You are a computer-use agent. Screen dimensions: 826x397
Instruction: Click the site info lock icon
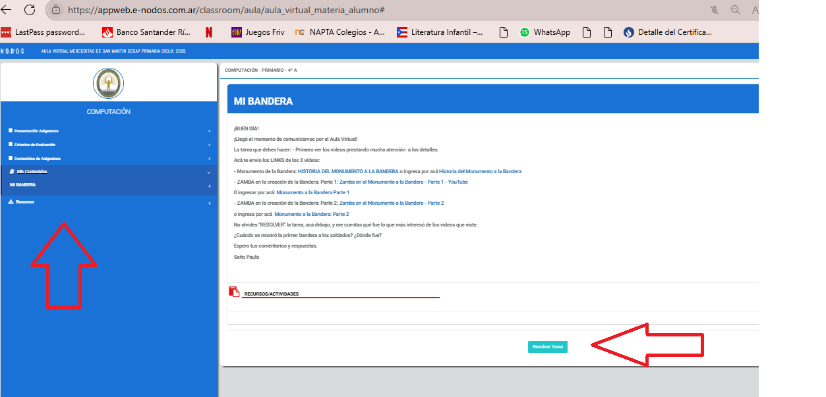click(x=56, y=10)
